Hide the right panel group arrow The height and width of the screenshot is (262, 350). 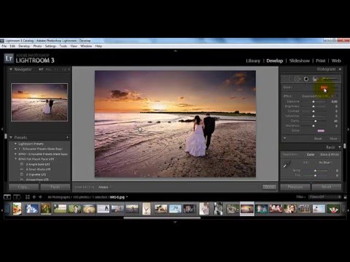pyautogui.click(x=349, y=130)
